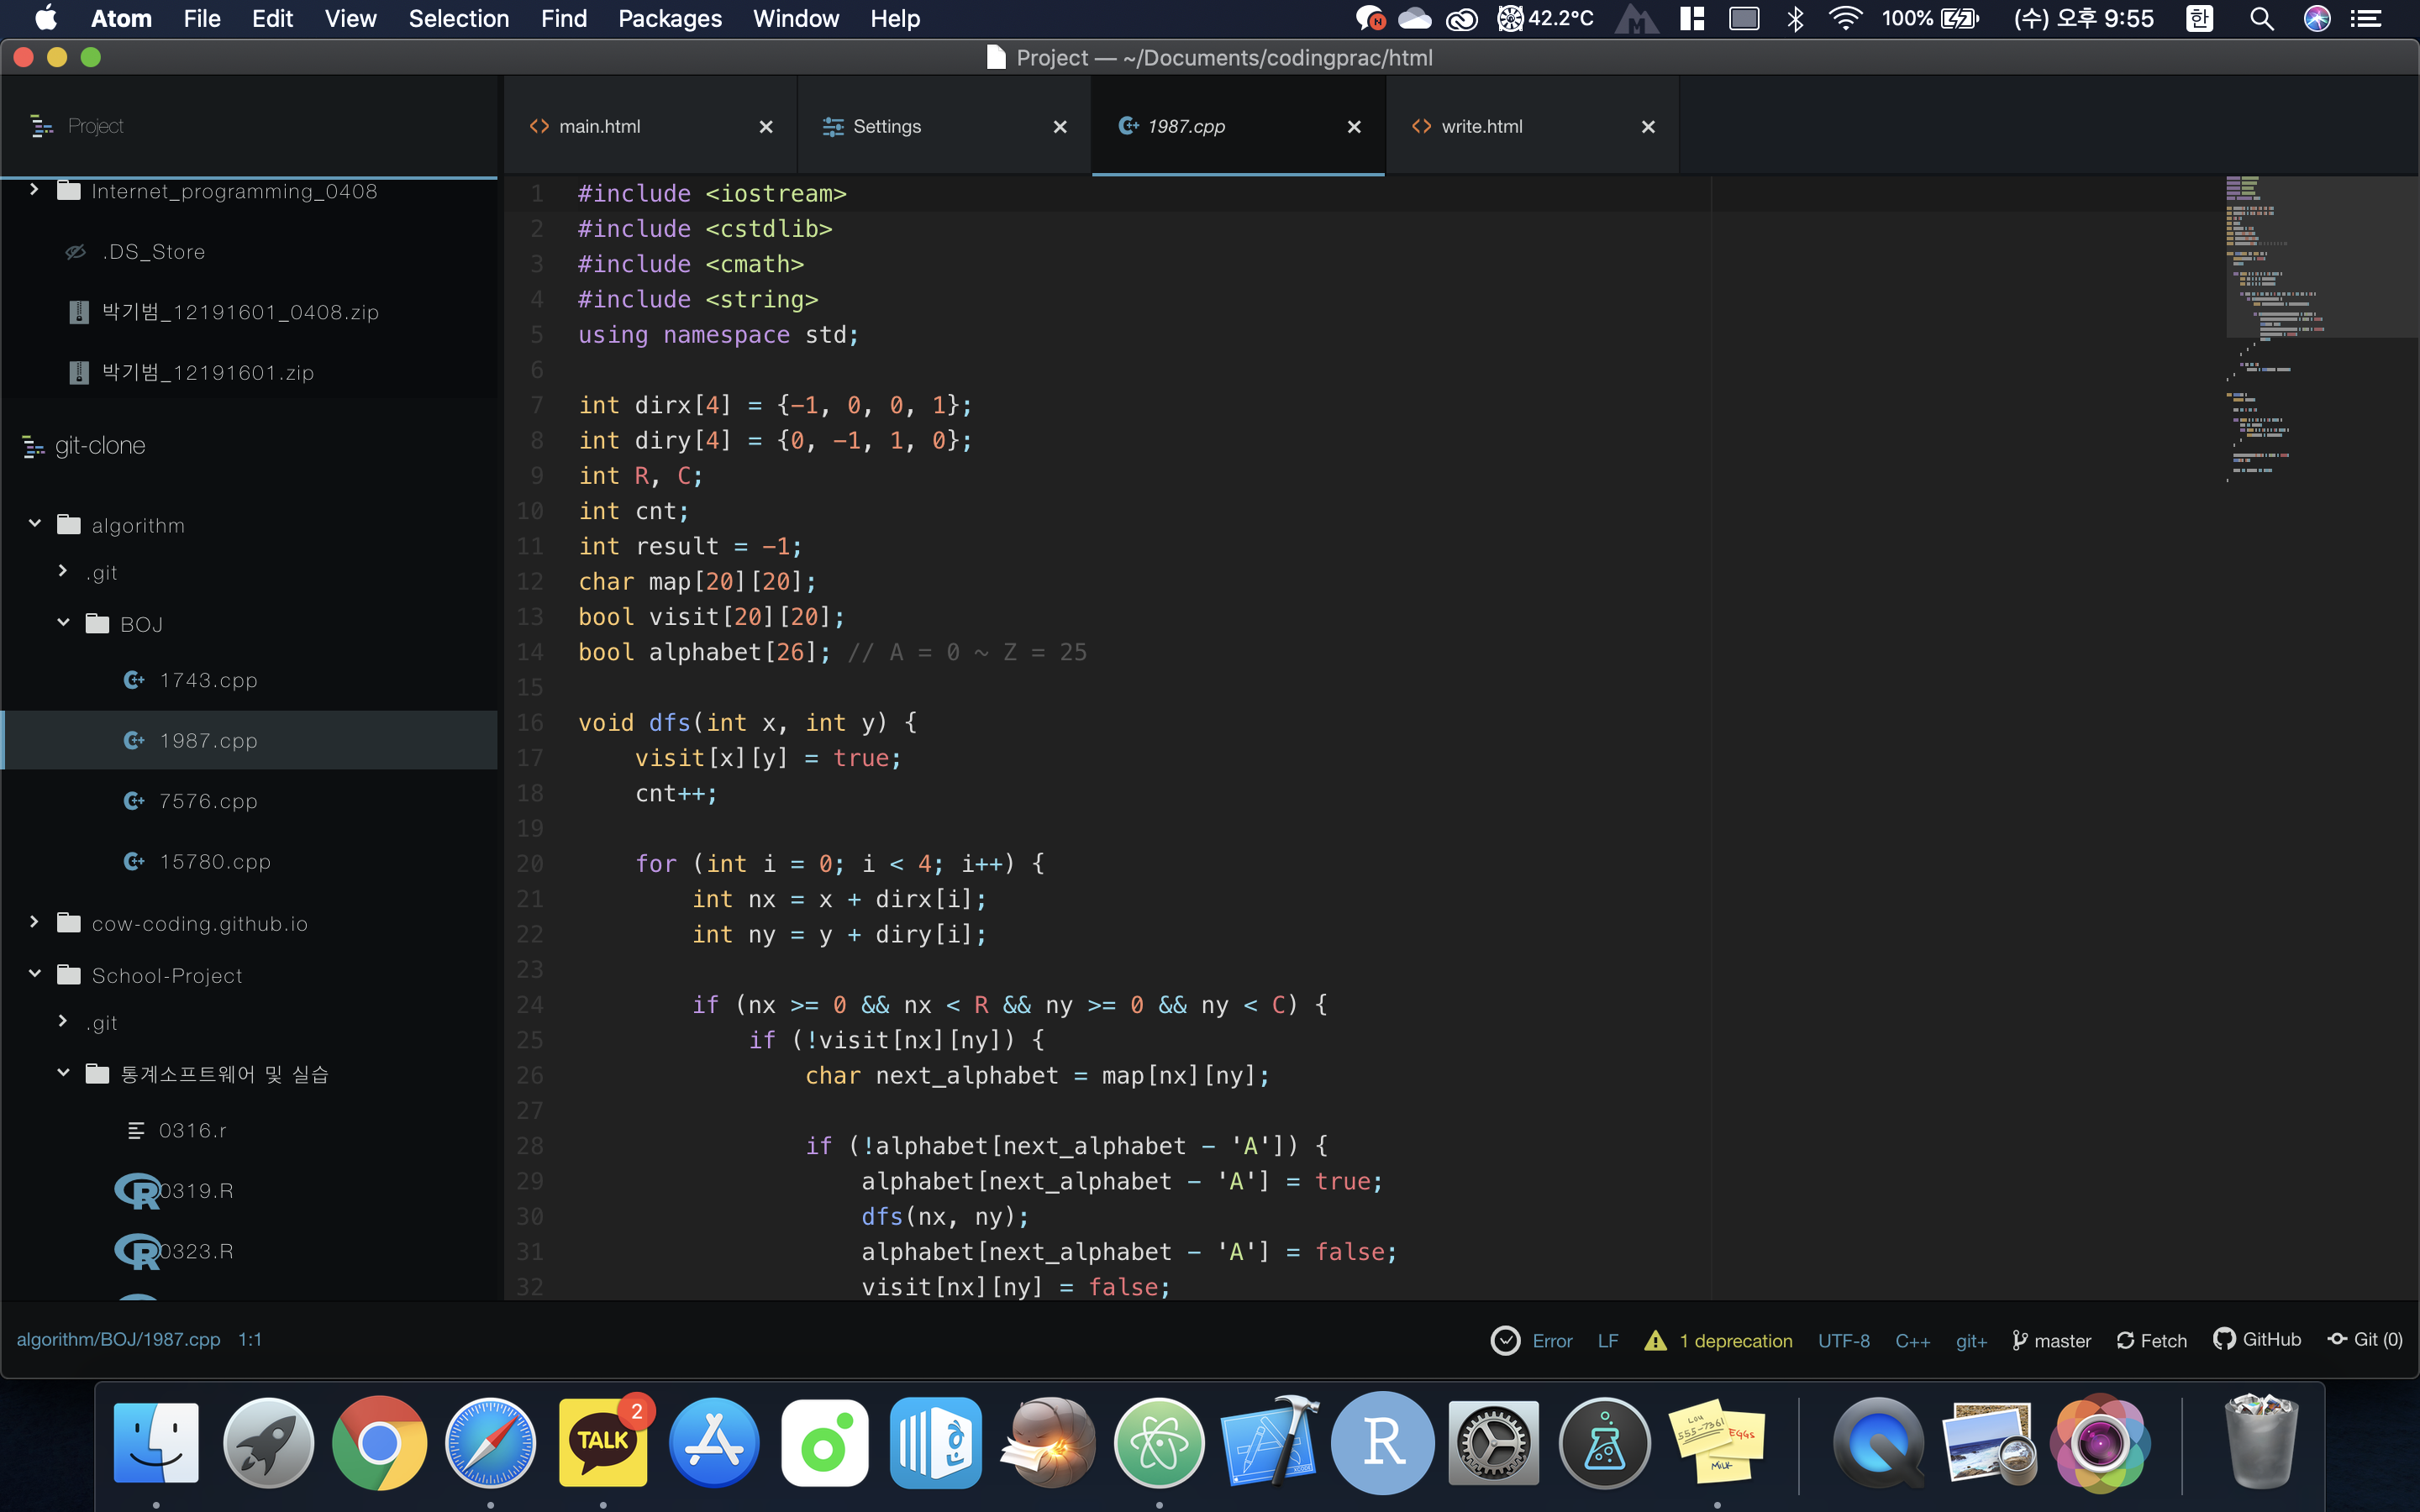
Task: Click the linter Error status icon
Action: click(1505, 1340)
